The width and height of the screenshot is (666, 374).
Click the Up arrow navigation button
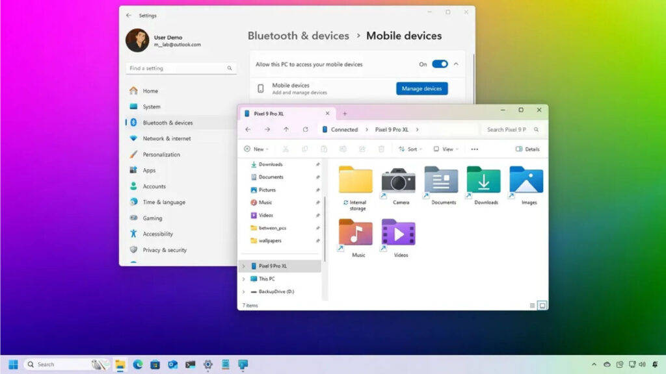coord(286,129)
